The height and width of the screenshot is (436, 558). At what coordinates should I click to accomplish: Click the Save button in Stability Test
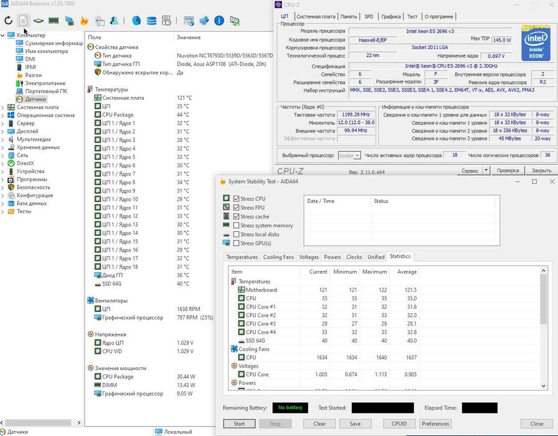click(355, 424)
